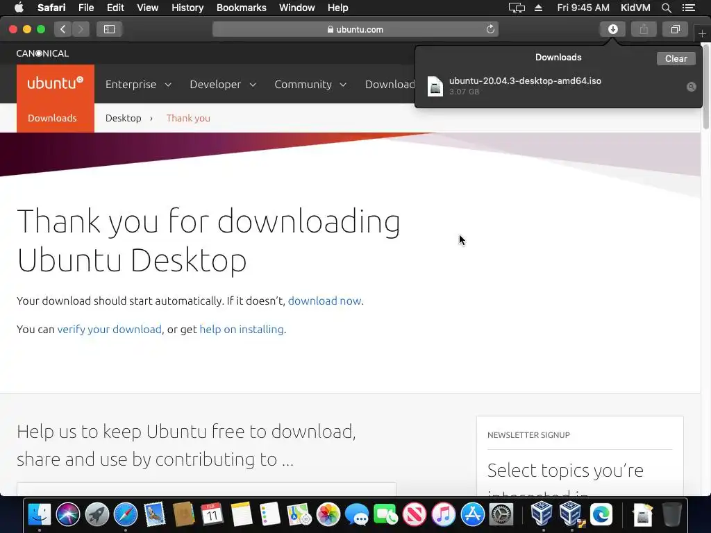Open the Safari menu
This screenshot has height=533, width=711.
tap(51, 8)
